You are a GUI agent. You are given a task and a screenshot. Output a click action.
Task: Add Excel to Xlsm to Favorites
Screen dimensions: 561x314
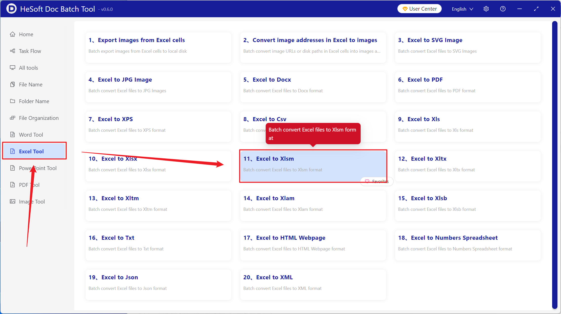(377, 181)
